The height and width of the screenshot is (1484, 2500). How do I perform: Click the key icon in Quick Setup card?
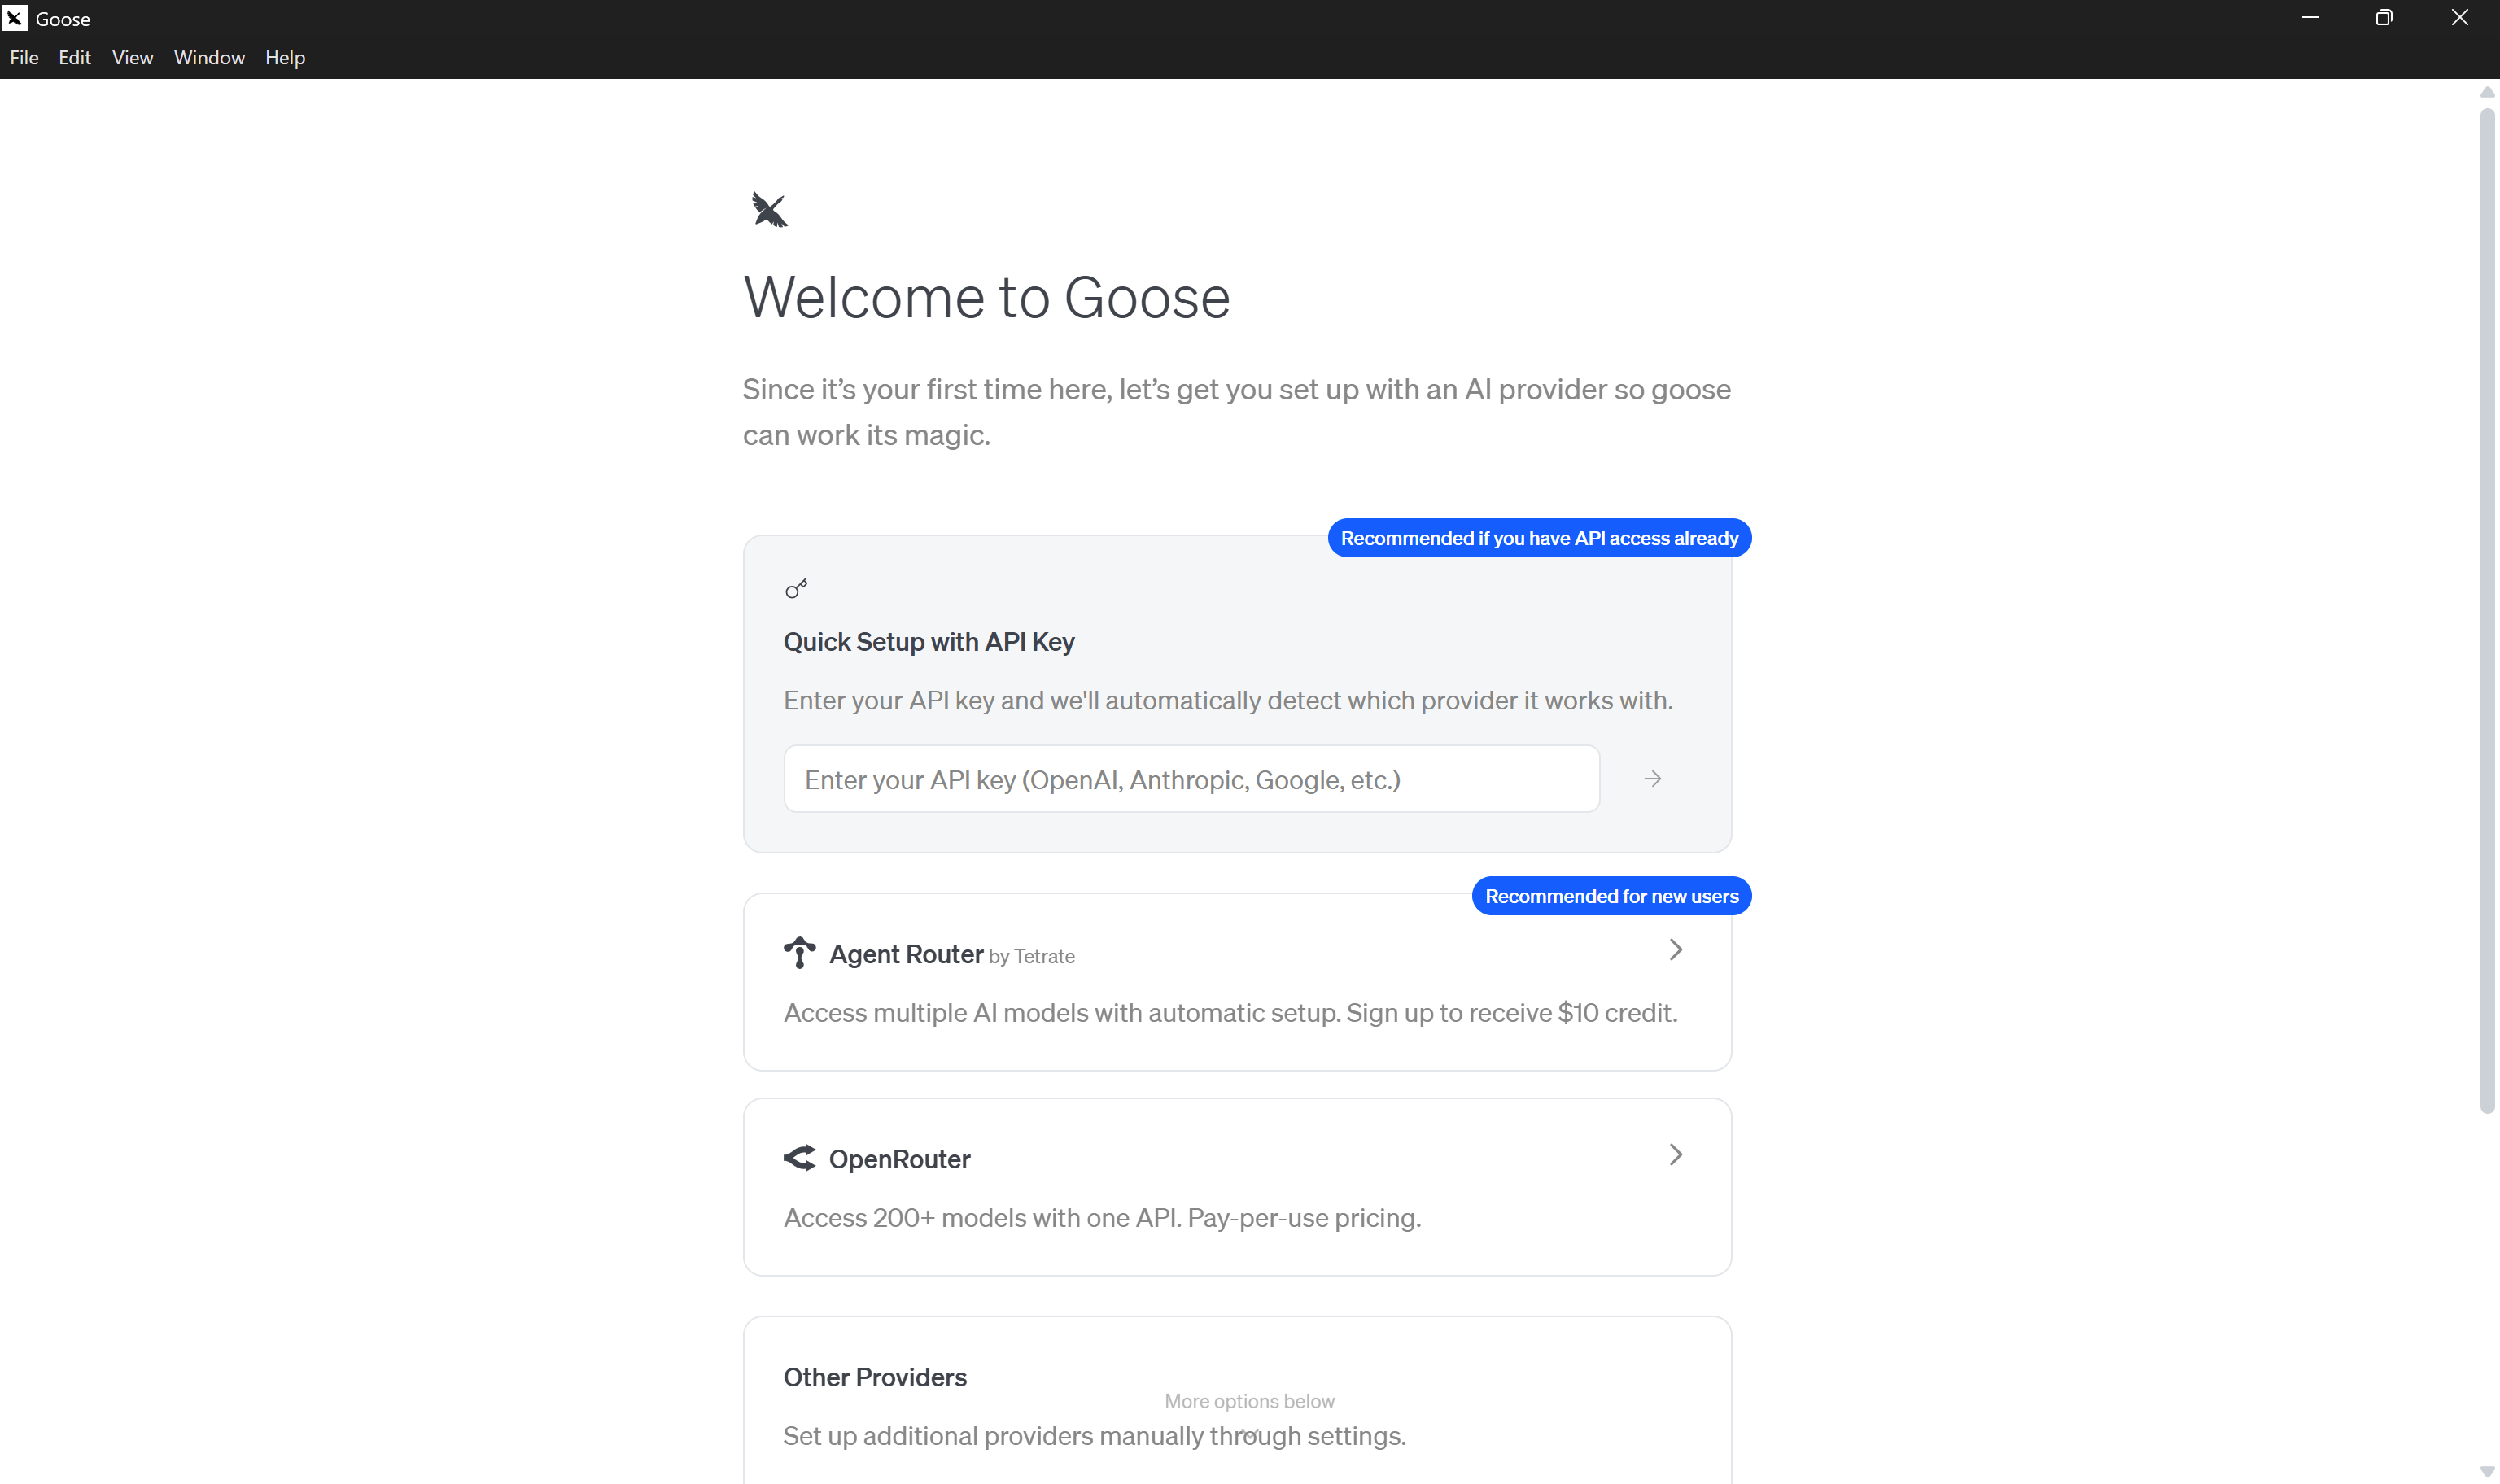coord(796,588)
